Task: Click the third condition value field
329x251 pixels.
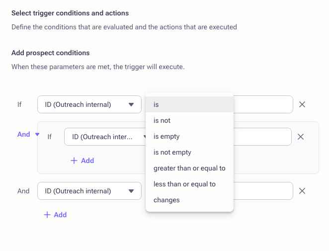Action: (263, 191)
